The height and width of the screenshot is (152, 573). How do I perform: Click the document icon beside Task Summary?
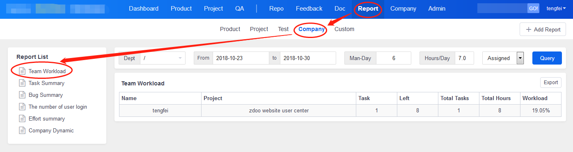click(x=22, y=83)
